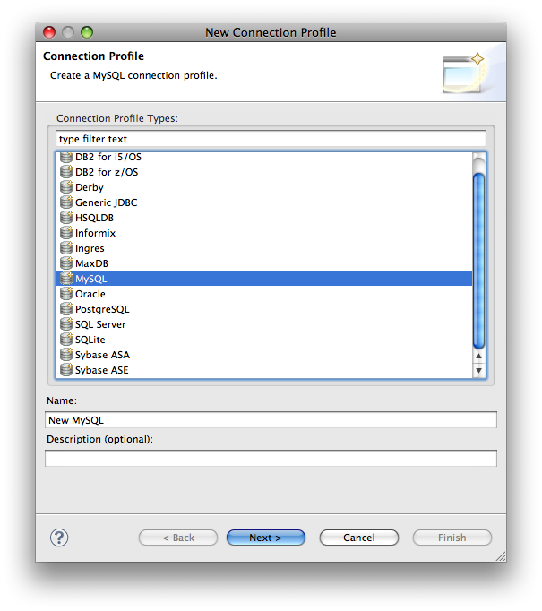The image size is (542, 611).
Task: Choose Oracle from the list
Action: pos(263,294)
